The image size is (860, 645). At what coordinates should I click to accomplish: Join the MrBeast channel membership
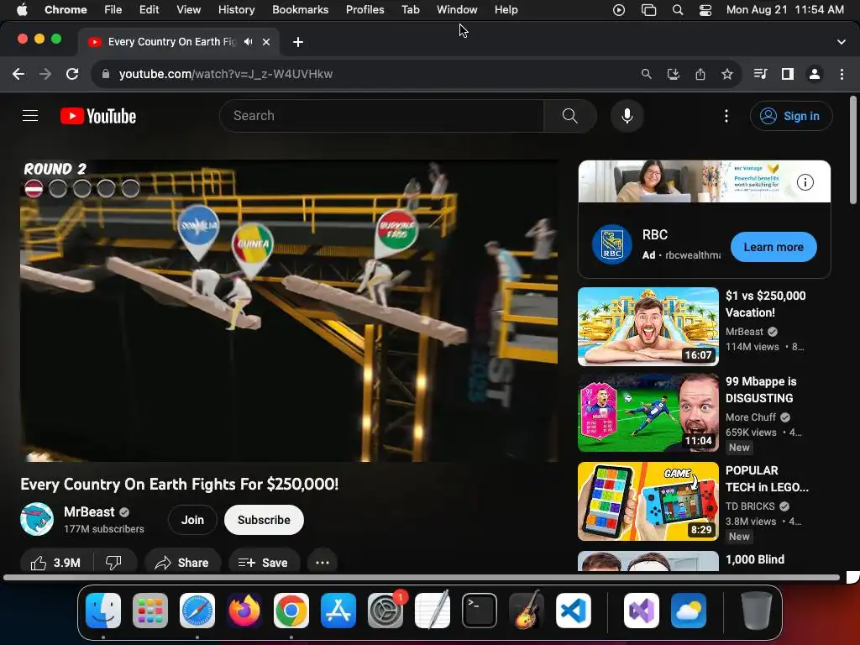click(192, 520)
